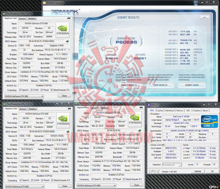The width and height of the screenshot is (220, 189).
Task: Open SPD tab in CPU-Z
Action: 188,110
